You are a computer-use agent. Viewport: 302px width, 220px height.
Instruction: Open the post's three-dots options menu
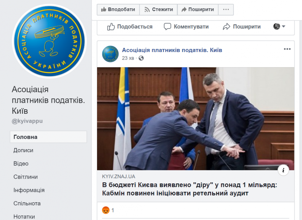point(287,49)
